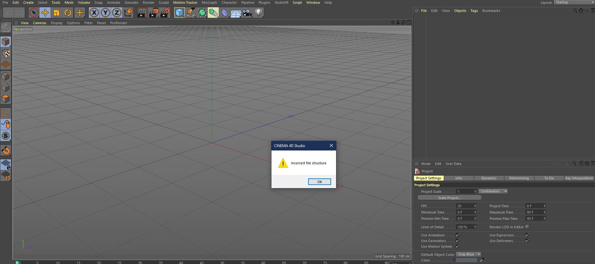Toggle the Z axis lock

117,13
